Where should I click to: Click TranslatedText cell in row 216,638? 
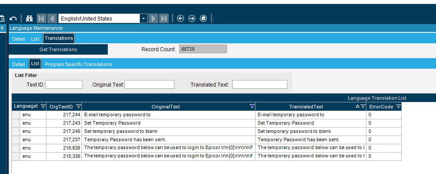click(x=311, y=148)
